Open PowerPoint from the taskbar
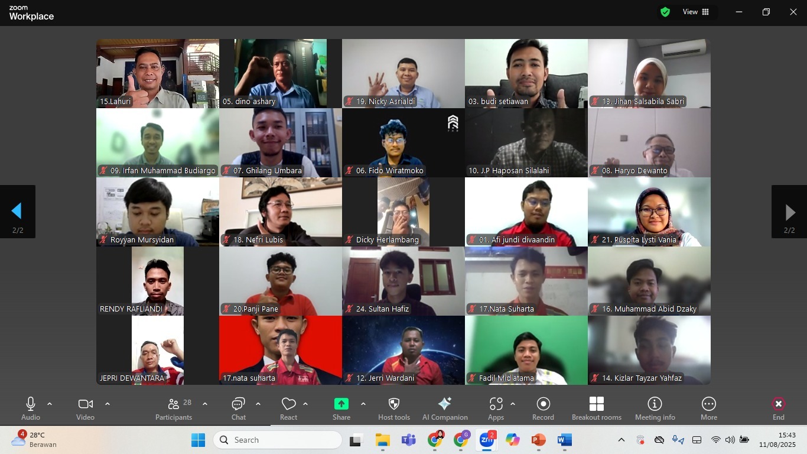The width and height of the screenshot is (807, 454). [x=538, y=440]
